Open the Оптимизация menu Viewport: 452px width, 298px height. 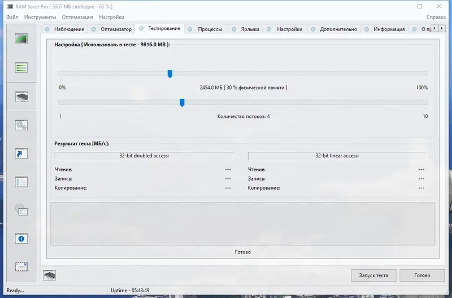pyautogui.click(x=77, y=17)
